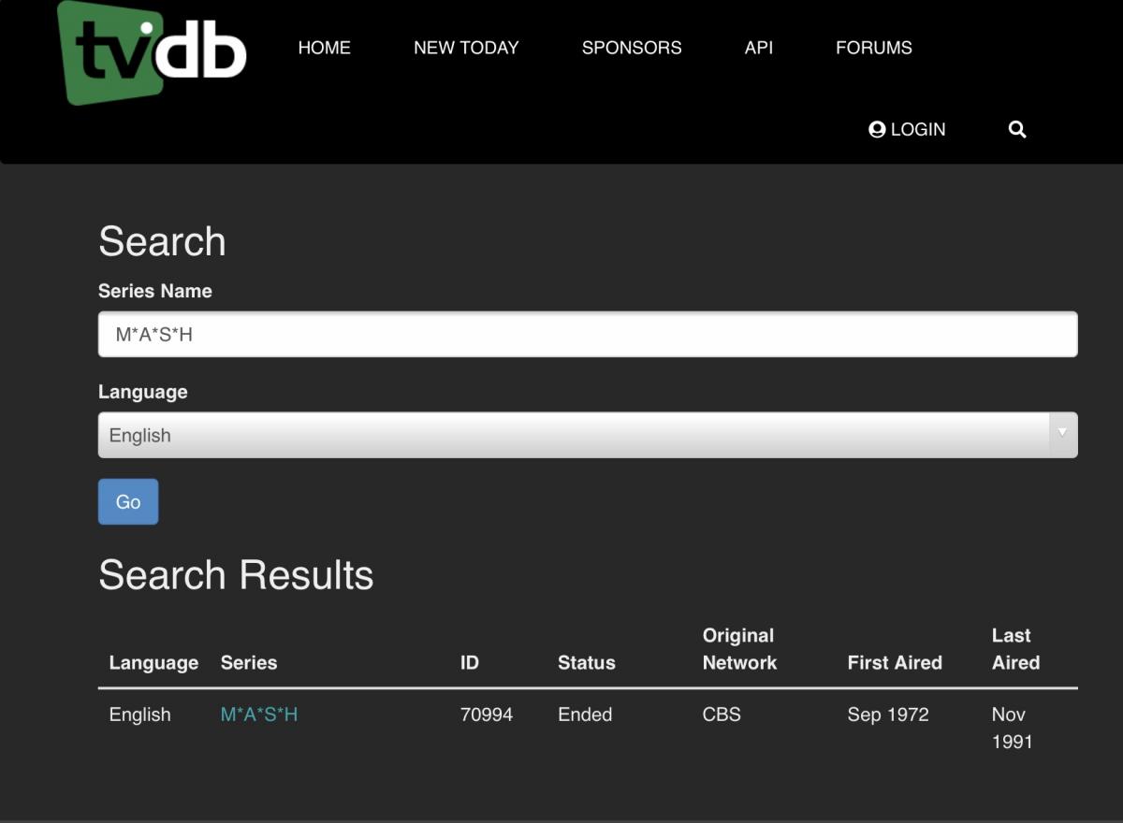Screen dimensions: 1123x823
Task: Click the Status column header
Action: coord(587,663)
